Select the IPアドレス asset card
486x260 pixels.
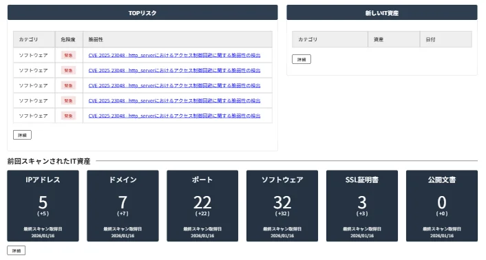click(x=43, y=206)
